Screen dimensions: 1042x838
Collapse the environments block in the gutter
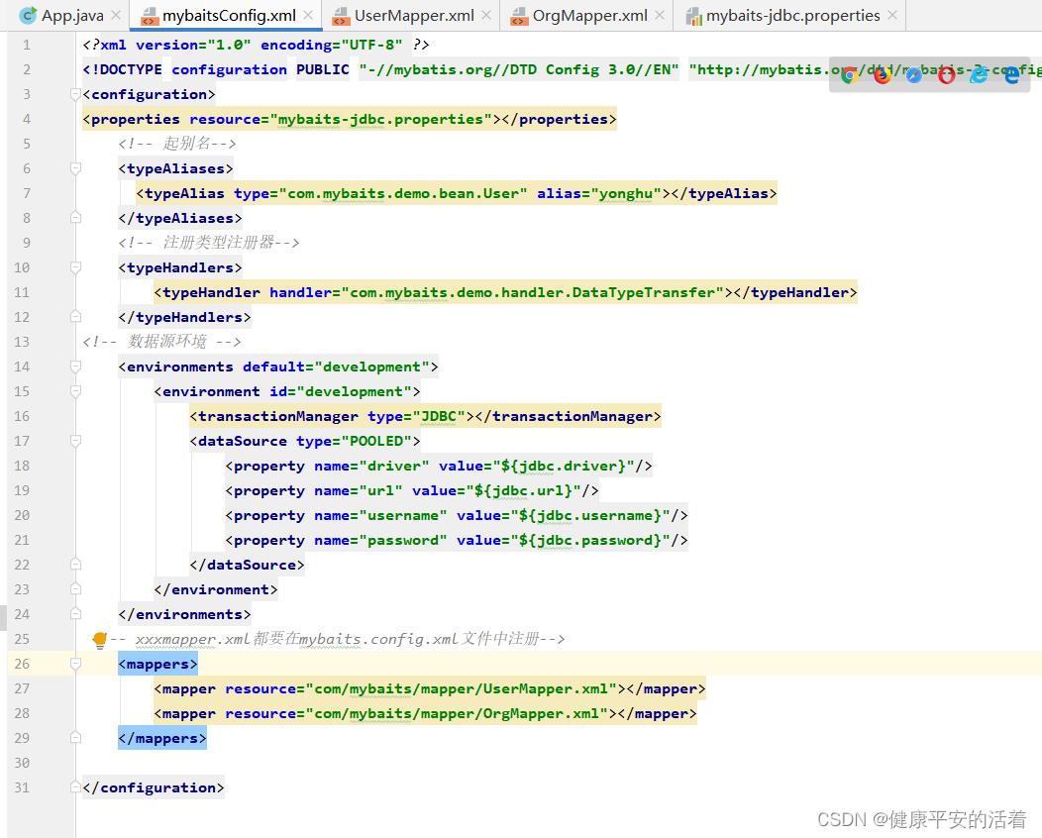[x=75, y=366]
